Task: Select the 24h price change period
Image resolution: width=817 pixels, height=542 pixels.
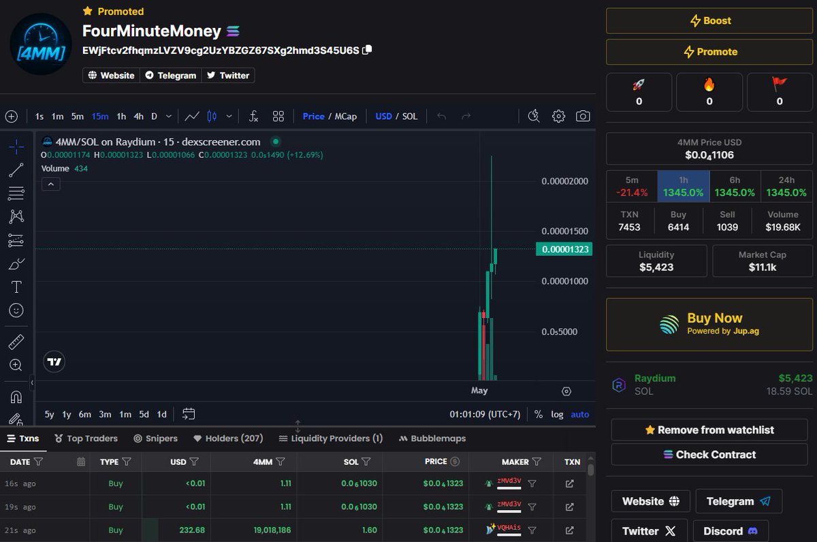Action: 786,187
